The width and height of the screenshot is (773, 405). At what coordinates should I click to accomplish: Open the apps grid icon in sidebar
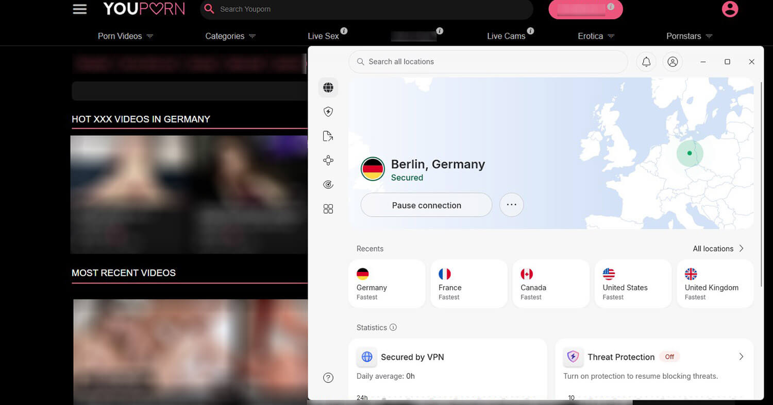(328, 208)
